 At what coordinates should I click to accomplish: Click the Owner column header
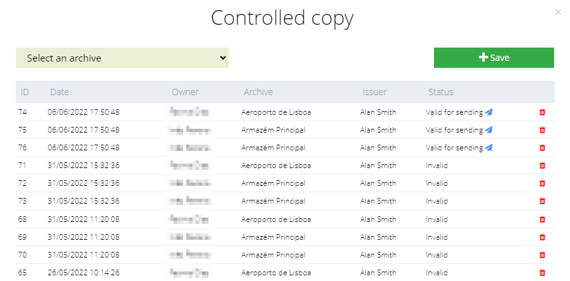click(186, 92)
